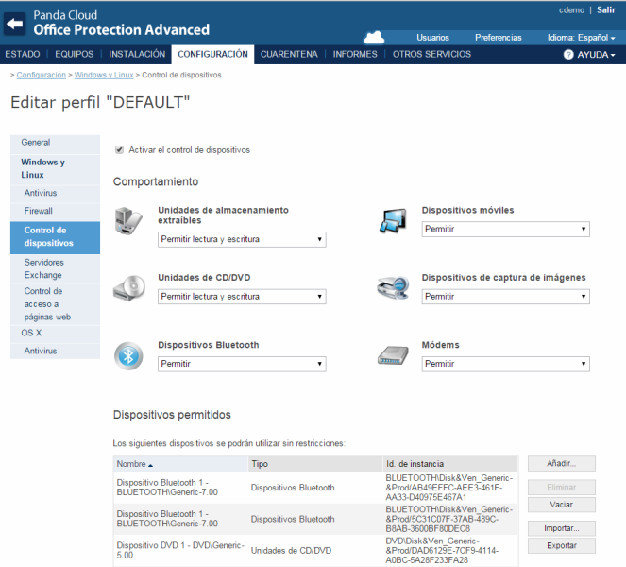Viewport: 626px width, 567px height.
Task: Click the Añadir... button
Action: point(562,463)
